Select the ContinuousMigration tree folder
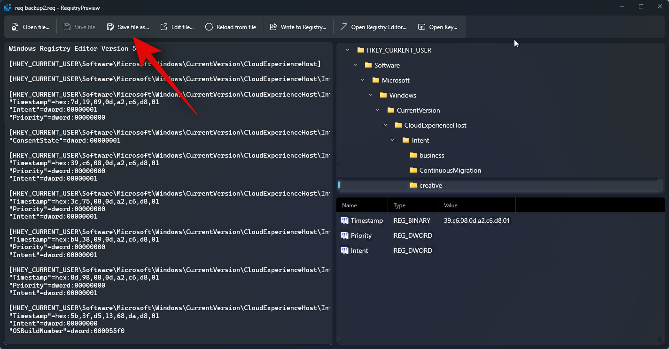 click(x=450, y=170)
